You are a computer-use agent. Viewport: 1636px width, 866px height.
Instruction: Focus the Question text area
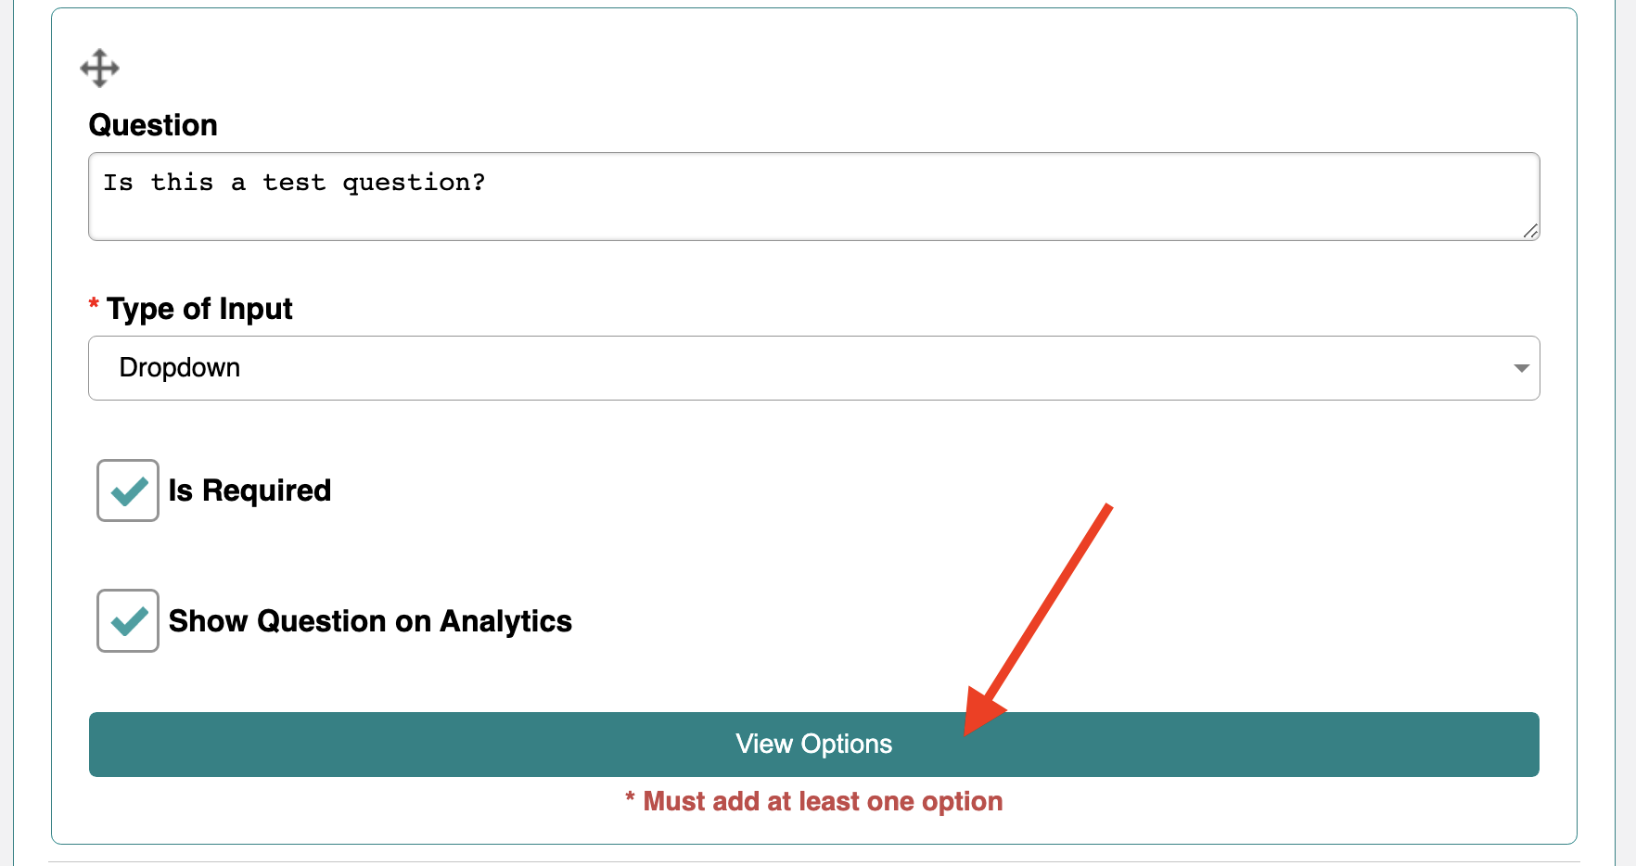(814, 197)
